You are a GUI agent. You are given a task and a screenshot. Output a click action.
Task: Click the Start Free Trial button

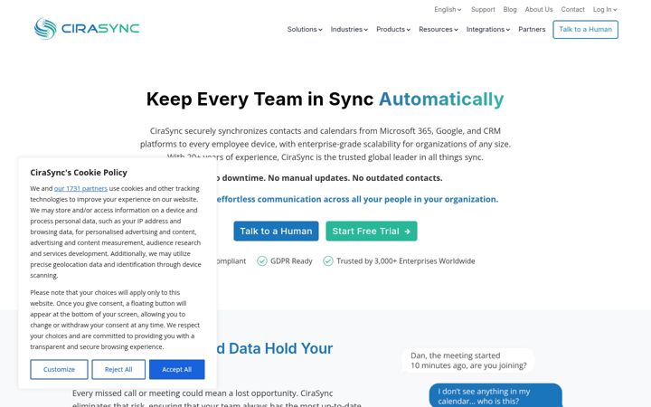tap(372, 231)
